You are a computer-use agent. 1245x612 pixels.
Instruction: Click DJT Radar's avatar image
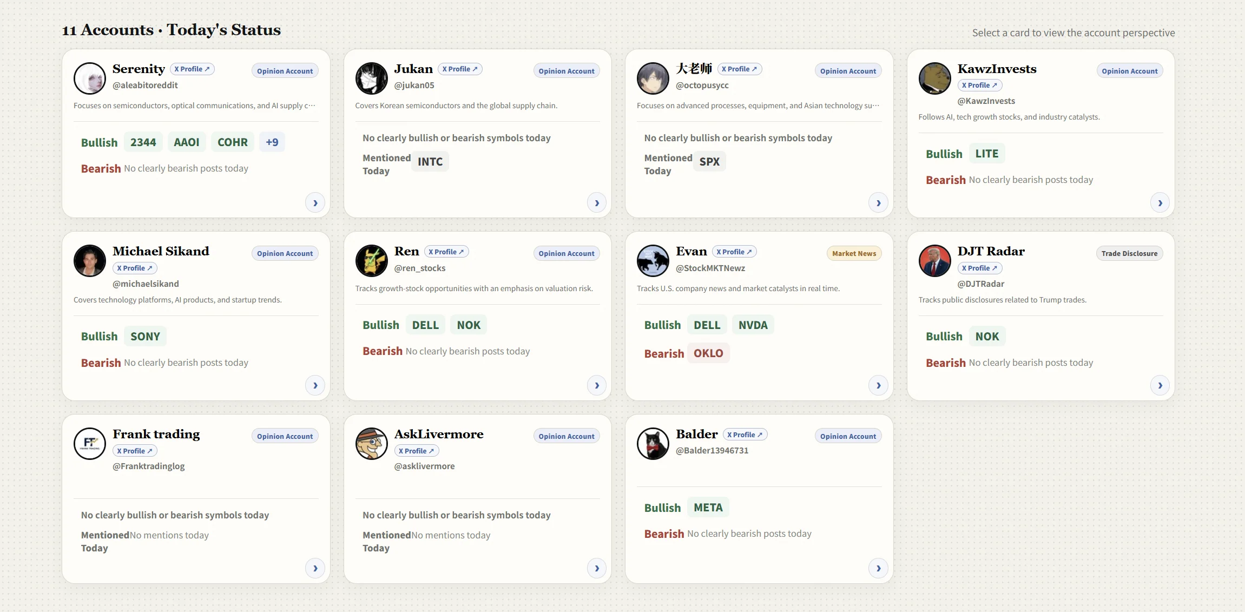tap(935, 261)
